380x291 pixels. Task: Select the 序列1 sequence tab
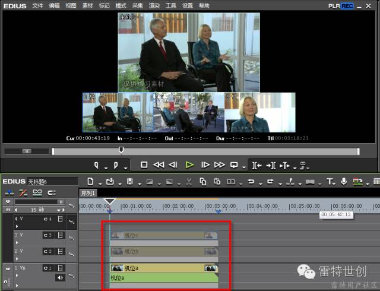pyautogui.click(x=88, y=193)
